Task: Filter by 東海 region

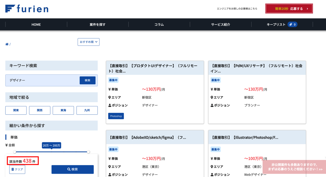Action: click(63, 110)
